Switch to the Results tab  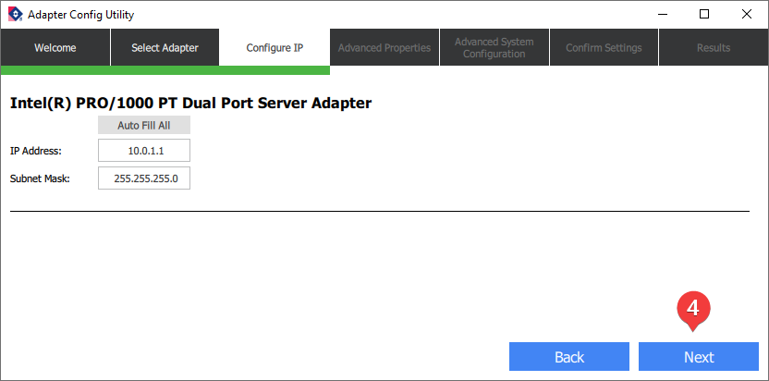click(x=714, y=48)
